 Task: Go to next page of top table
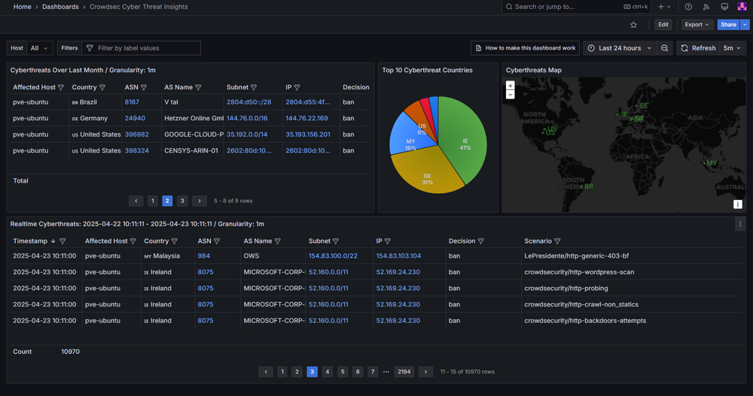point(200,201)
